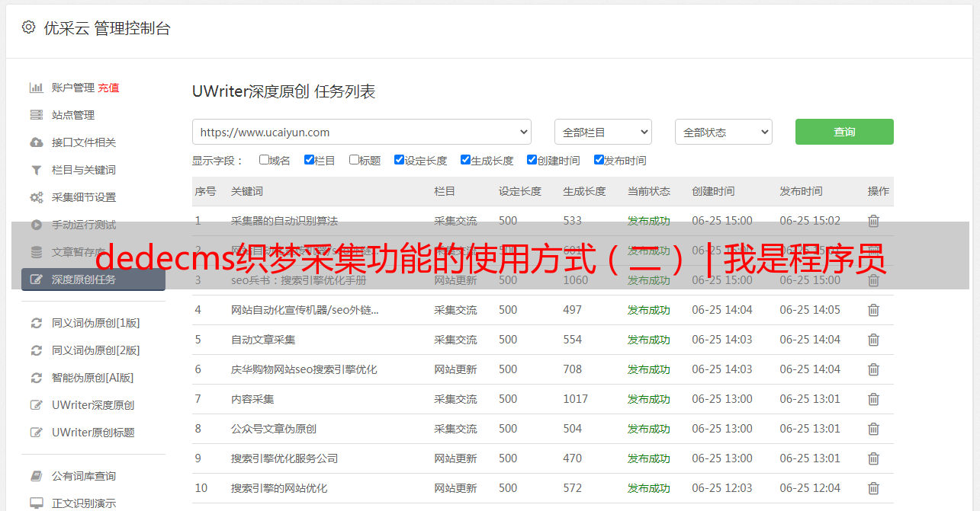The image size is (980, 511).
Task: Click the generated length value 533
Action: click(x=573, y=221)
